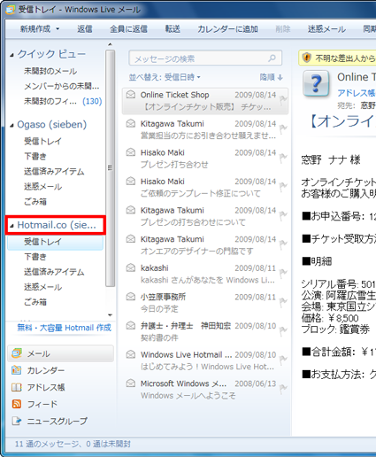Select メンバーからの未開封 quick view
The width and height of the screenshot is (376, 457).
[62, 86]
